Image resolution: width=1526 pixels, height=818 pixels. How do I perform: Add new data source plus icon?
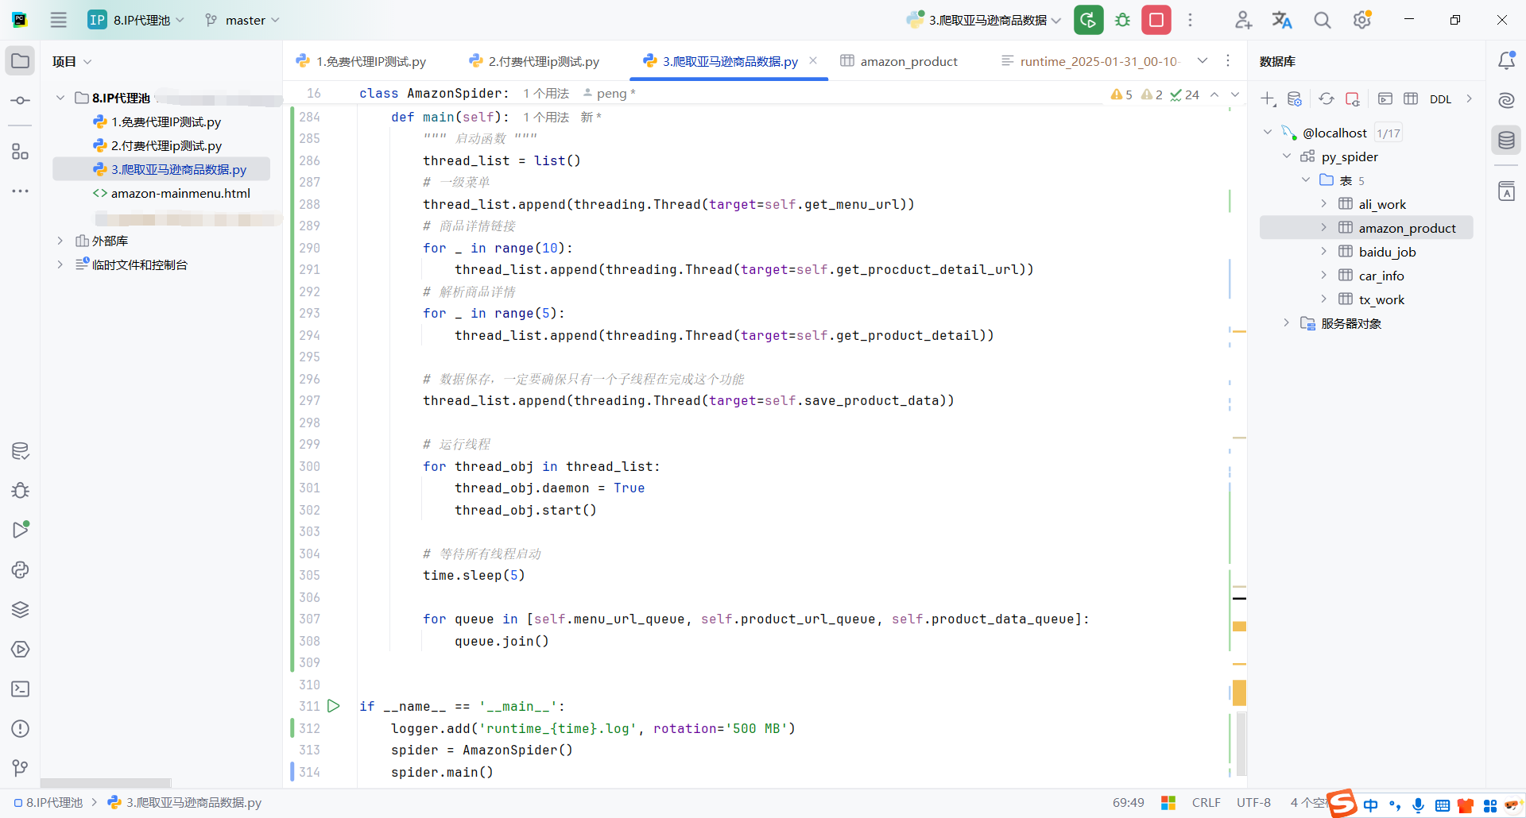[x=1268, y=99]
